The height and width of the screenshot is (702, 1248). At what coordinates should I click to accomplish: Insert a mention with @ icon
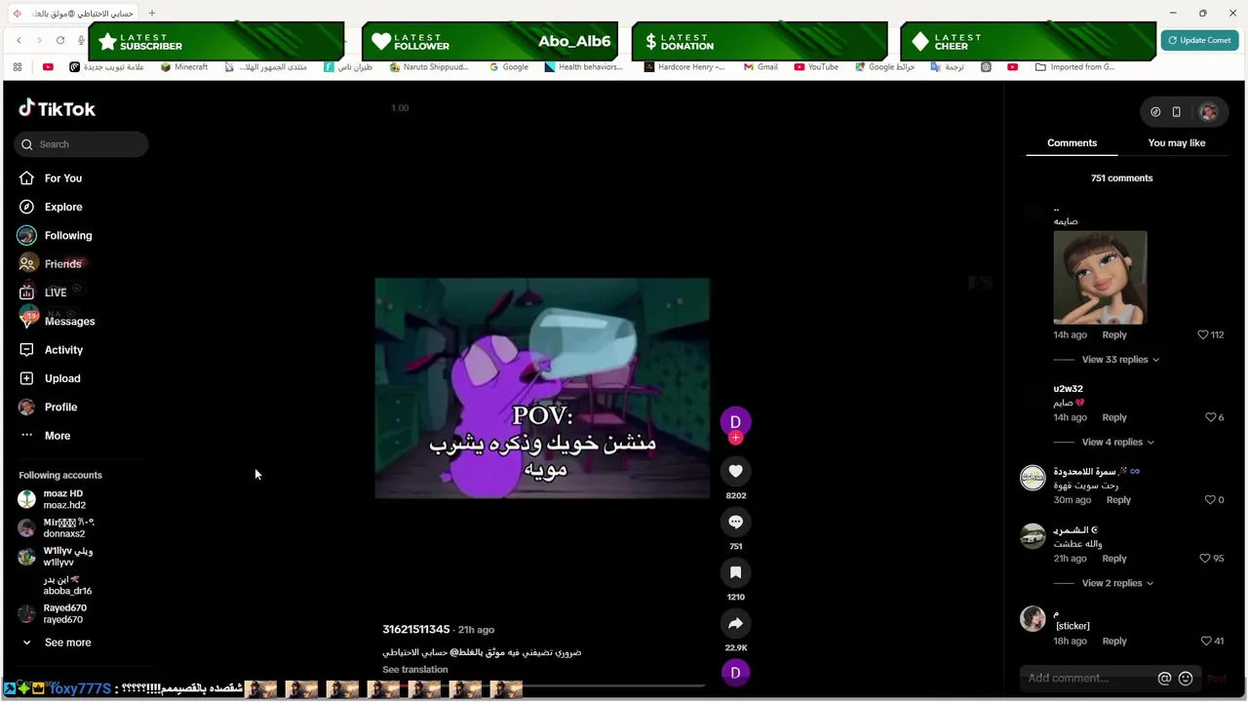[x=1164, y=679]
